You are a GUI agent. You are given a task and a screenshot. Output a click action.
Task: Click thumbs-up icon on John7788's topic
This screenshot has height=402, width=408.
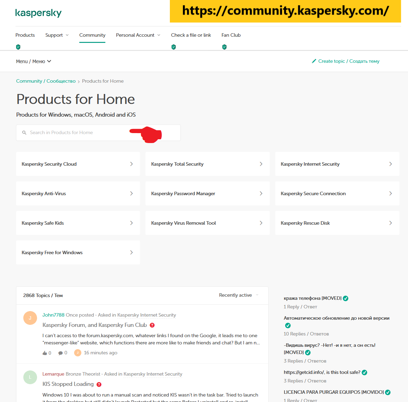(45, 353)
